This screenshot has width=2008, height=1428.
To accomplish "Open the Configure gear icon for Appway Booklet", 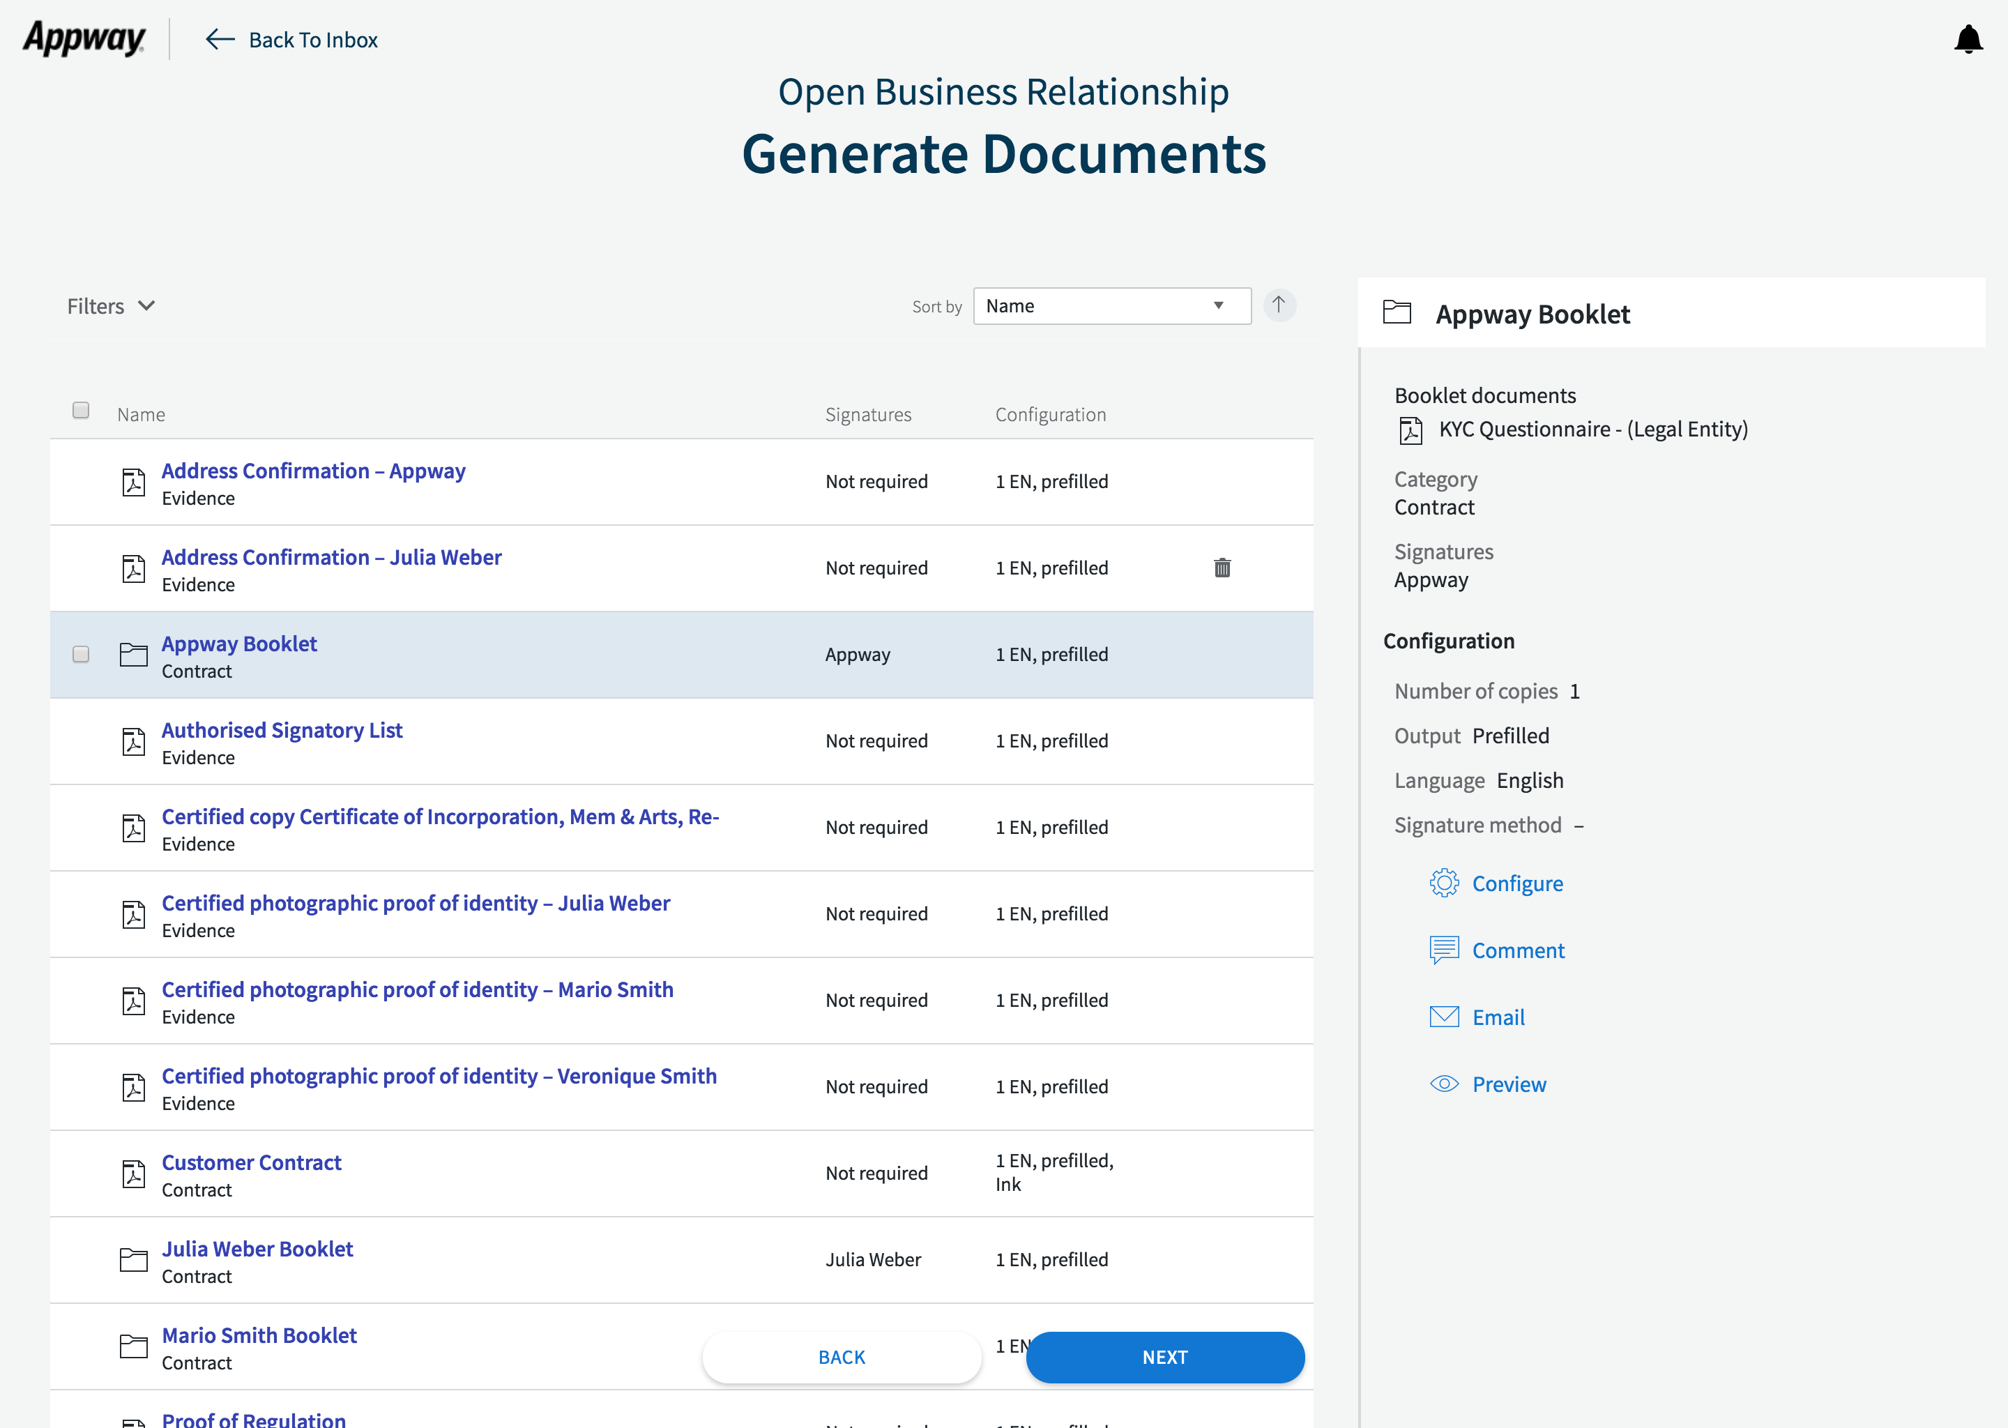I will coord(1445,883).
